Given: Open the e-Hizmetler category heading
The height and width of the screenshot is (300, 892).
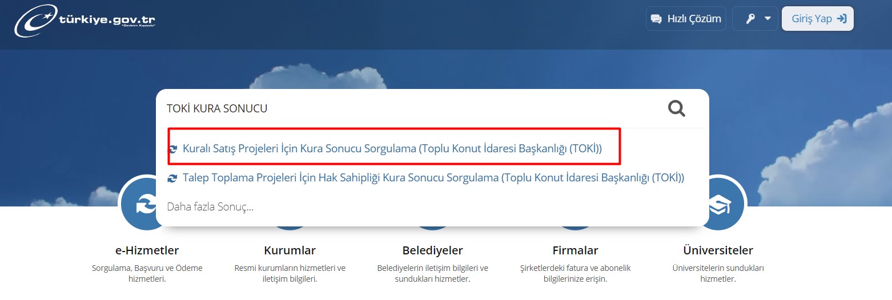Looking at the screenshot, I should click(x=147, y=250).
